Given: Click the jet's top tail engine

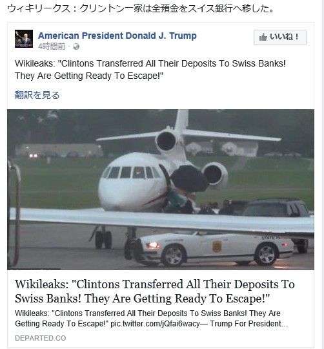Looking at the screenshot, I should [x=167, y=141].
